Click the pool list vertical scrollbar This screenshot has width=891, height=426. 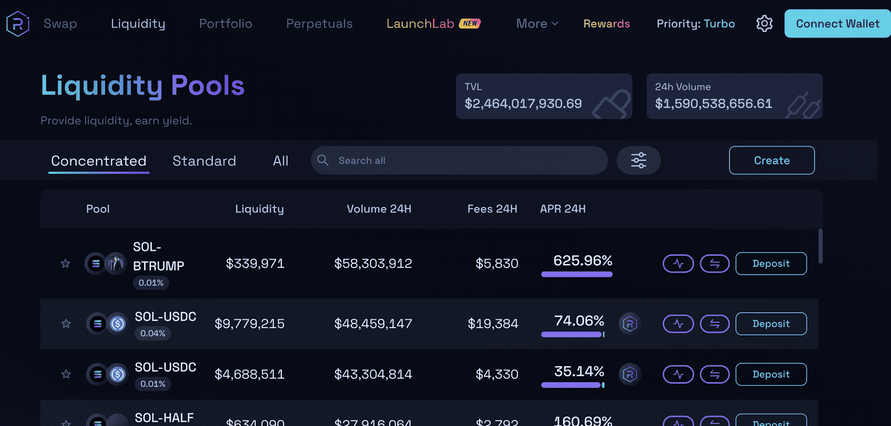(821, 246)
